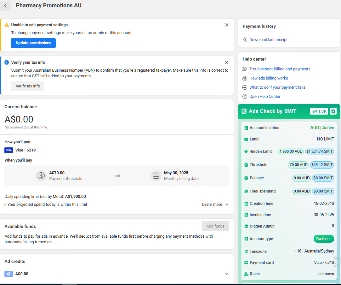Image resolution: width=341 pixels, height=285 pixels.
Task: Click the Account type icon
Action: click(x=246, y=239)
